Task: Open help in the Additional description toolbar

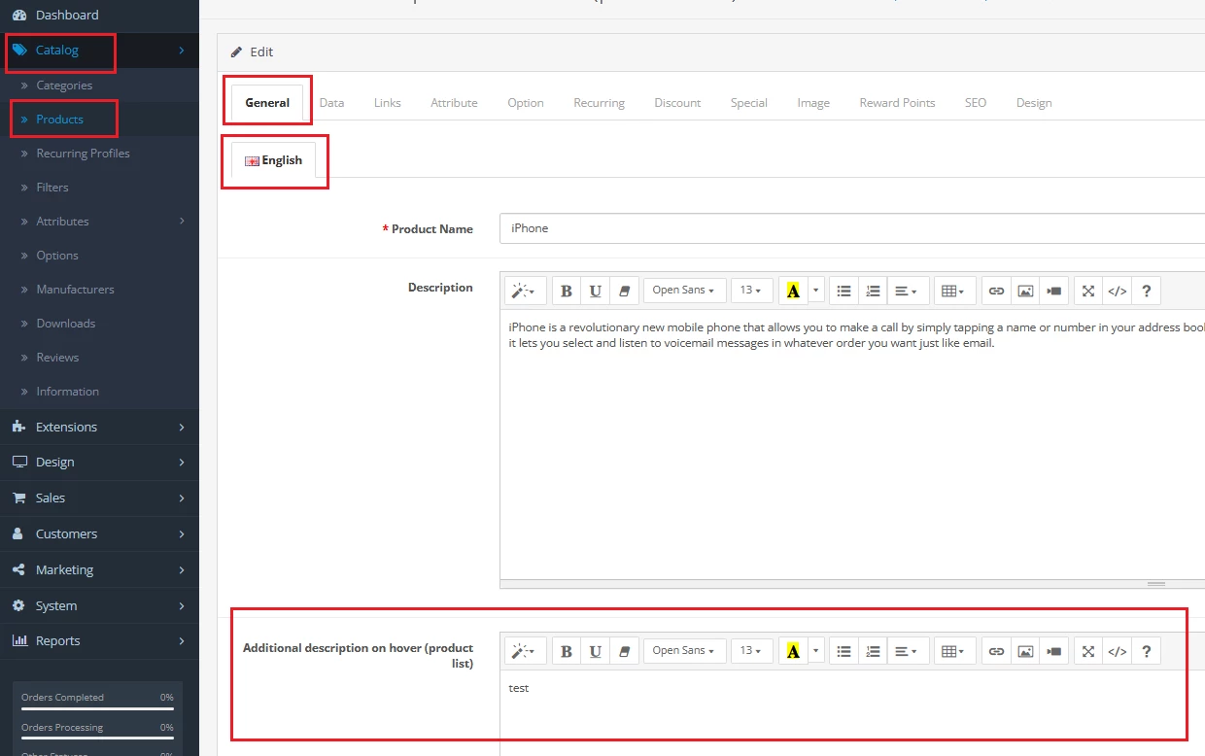Action: click(1147, 651)
